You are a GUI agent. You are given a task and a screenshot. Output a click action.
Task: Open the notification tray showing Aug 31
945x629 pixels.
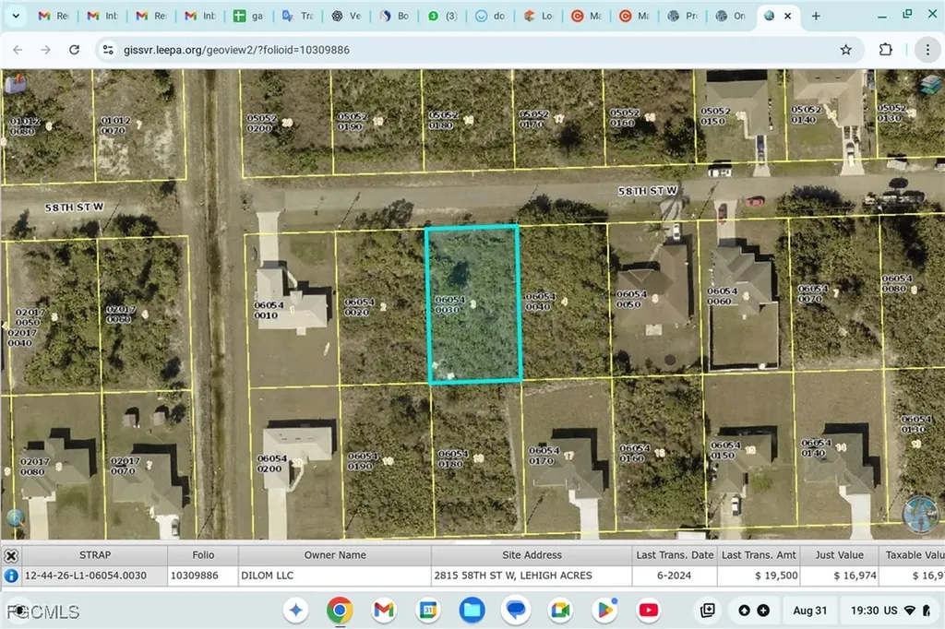pos(809,610)
